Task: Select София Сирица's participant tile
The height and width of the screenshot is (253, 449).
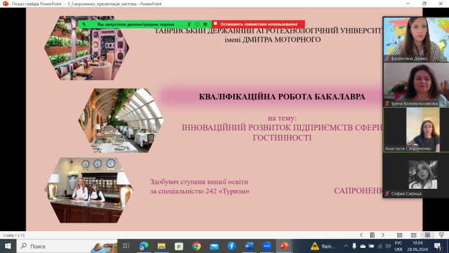Action: point(416,175)
